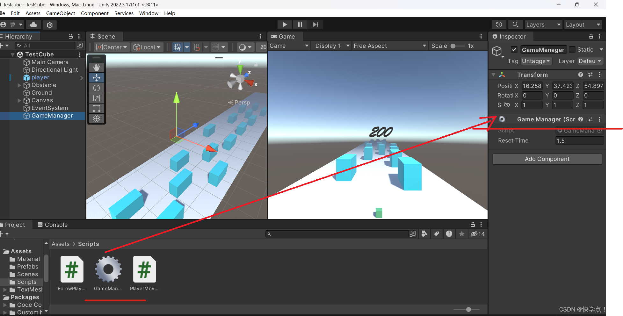Disable the GameManager active checkbox
623x316 pixels.
pos(514,50)
